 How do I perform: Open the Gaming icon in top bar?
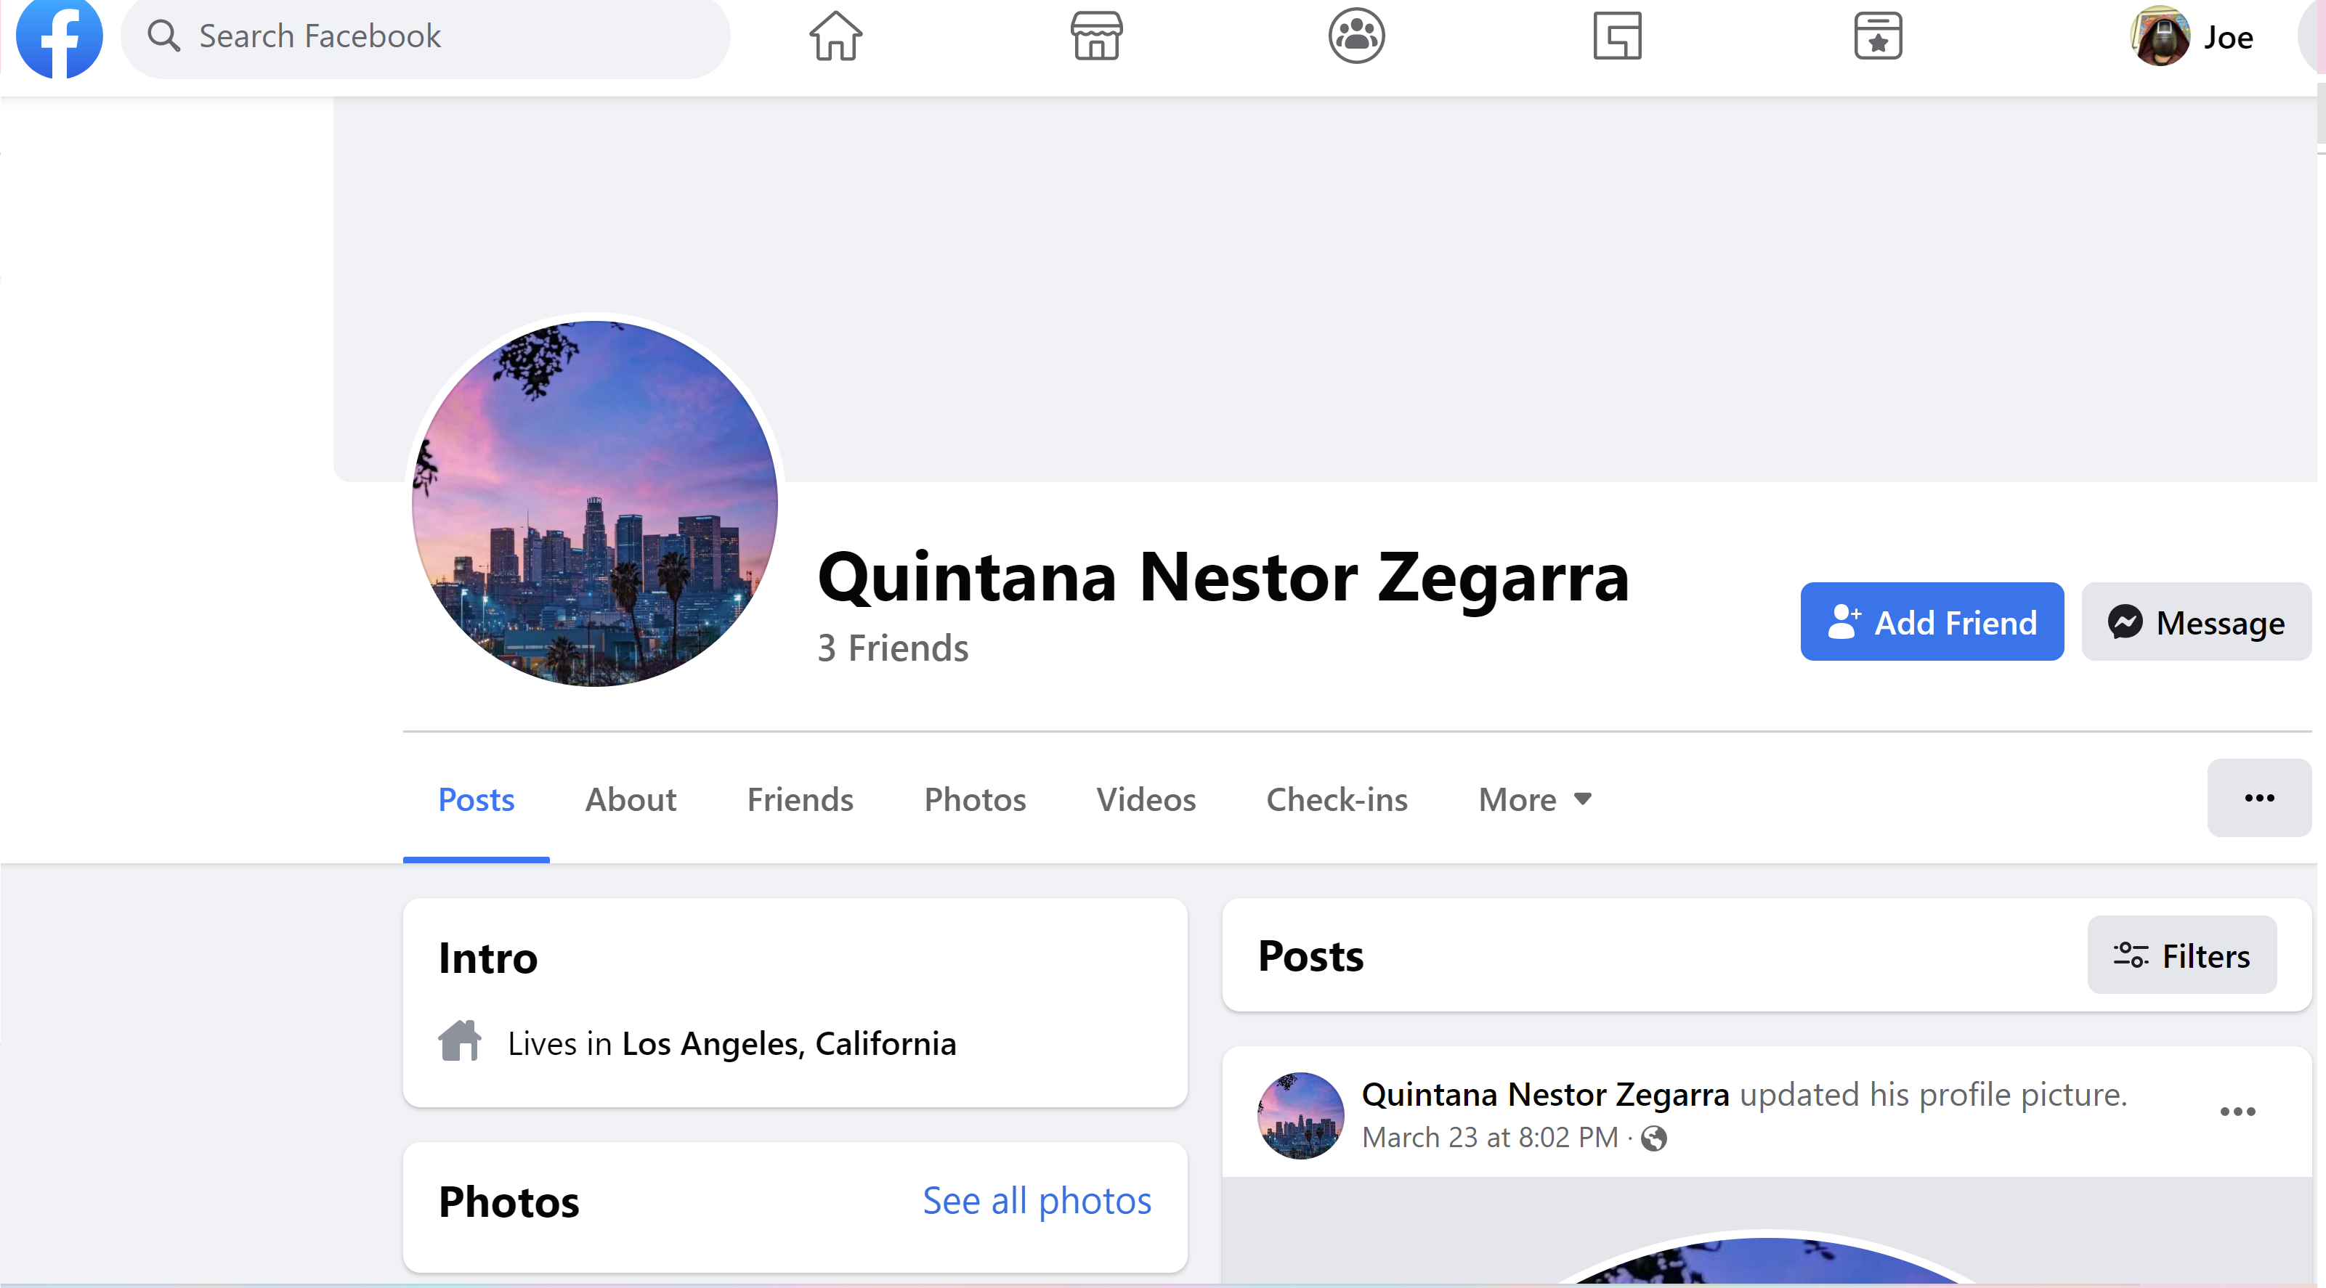coord(1617,37)
